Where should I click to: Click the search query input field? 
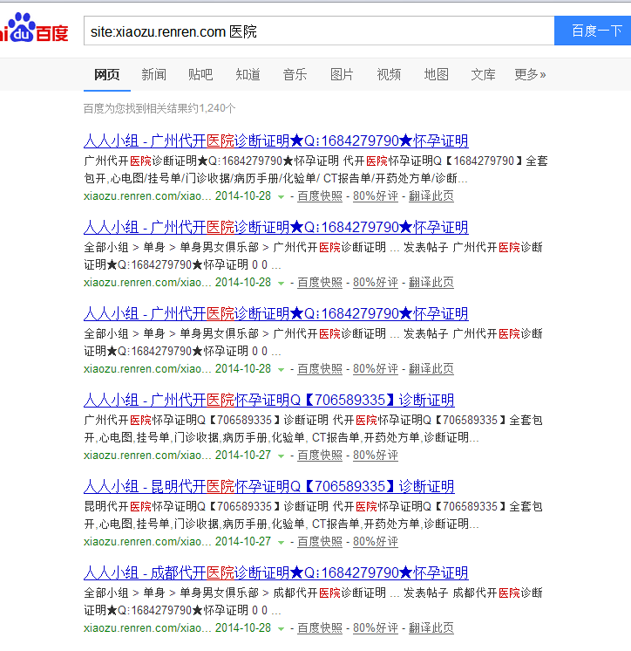pos(319,31)
